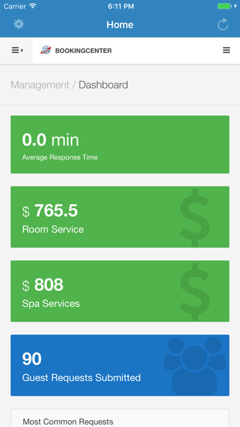Tap the Home title in navigation bar

120,25
